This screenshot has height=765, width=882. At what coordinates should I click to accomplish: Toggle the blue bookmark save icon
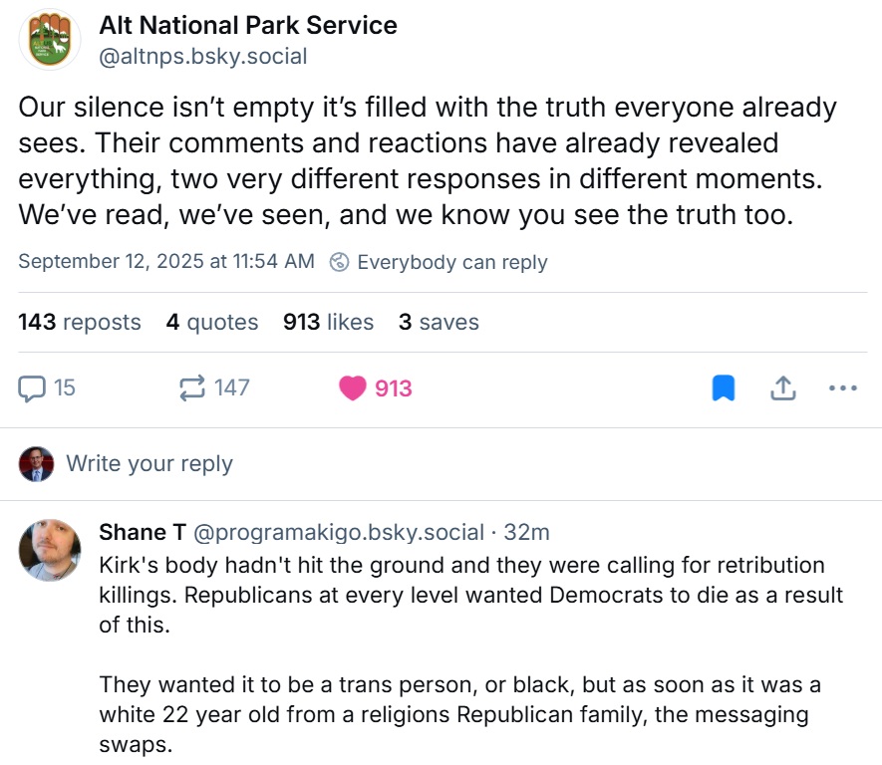(724, 388)
